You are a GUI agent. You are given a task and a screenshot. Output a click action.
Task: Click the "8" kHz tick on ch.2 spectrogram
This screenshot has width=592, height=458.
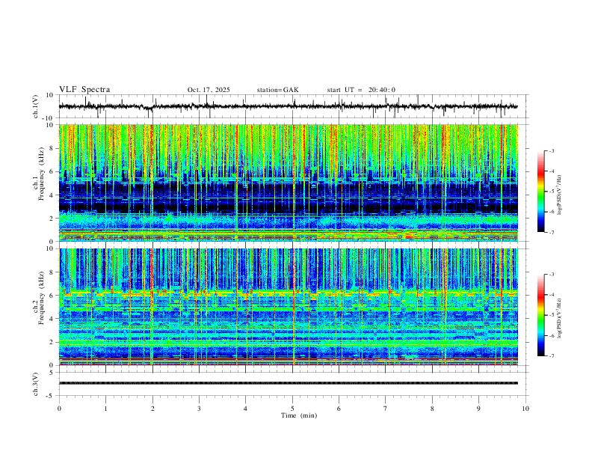pyautogui.click(x=52, y=272)
